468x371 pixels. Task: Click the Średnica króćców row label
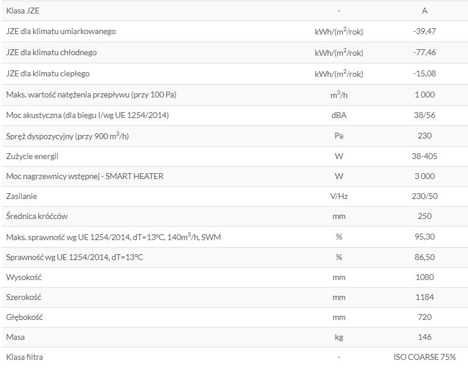[37, 216]
